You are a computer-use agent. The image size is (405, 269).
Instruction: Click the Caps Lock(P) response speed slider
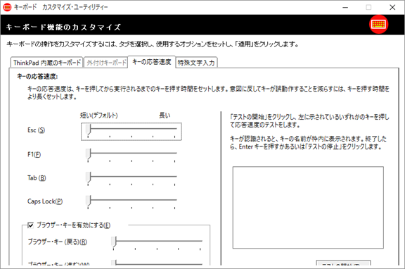tap(131, 202)
